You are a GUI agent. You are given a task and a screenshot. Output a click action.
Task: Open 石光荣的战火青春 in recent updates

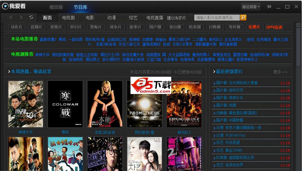pos(243,83)
